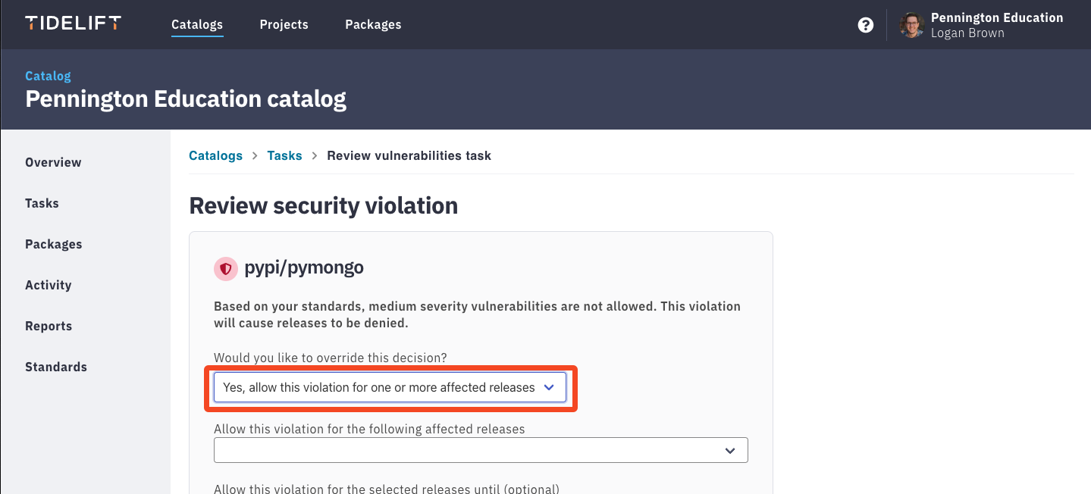
Task: Click the Tidelift logo
Action: click(x=73, y=23)
